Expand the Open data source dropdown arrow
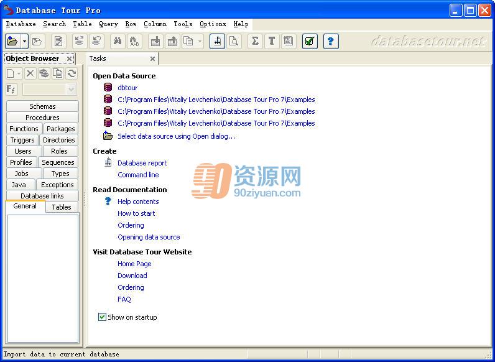This screenshot has width=495, height=362. click(25, 41)
